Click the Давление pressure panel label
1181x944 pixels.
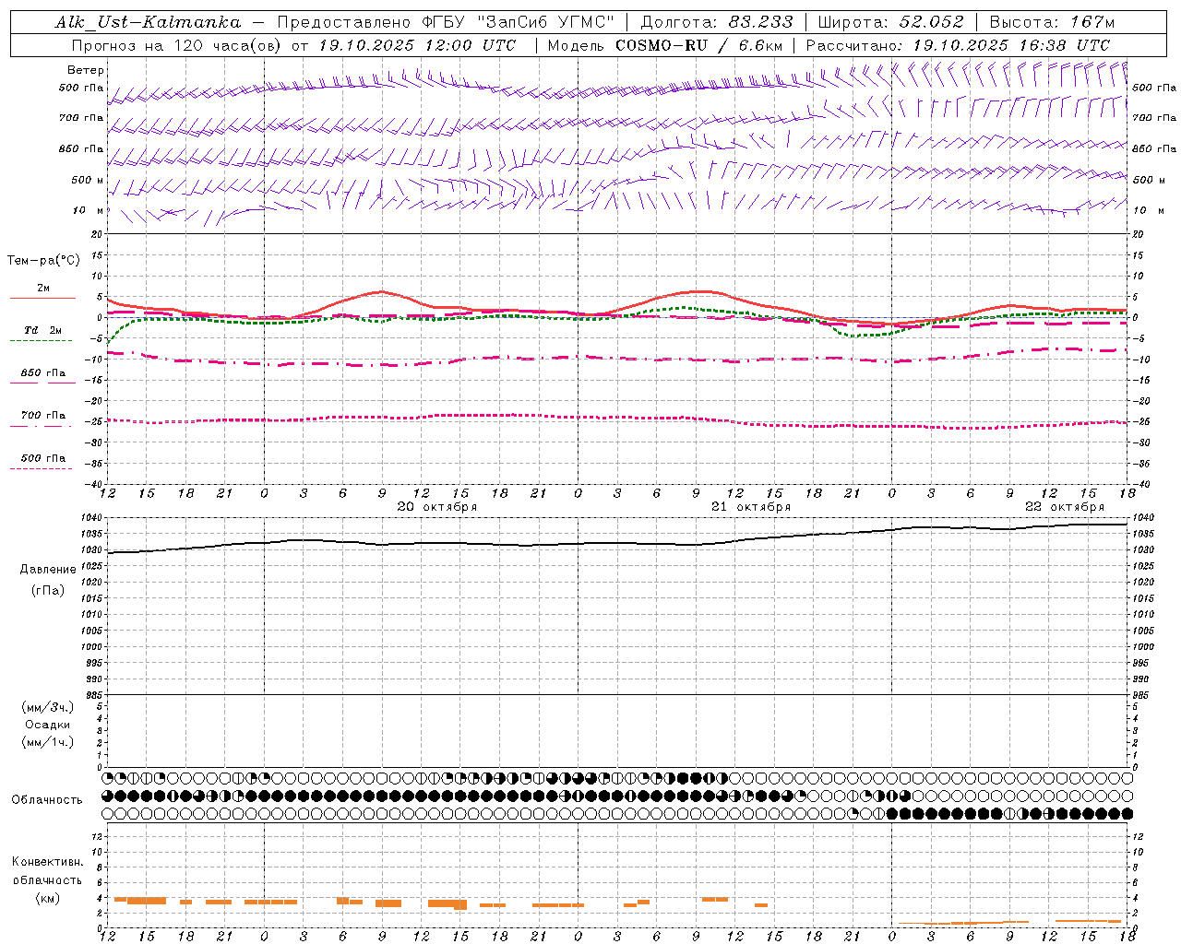[x=48, y=570]
